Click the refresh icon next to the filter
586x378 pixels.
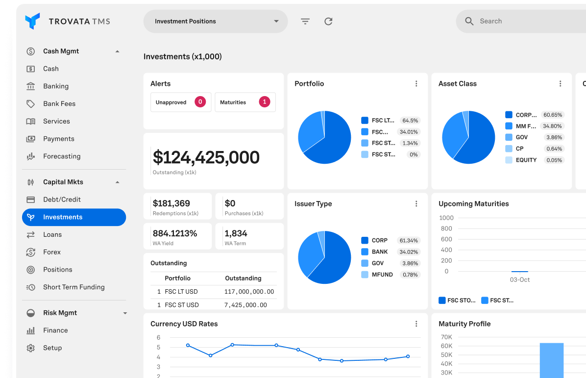click(x=328, y=22)
